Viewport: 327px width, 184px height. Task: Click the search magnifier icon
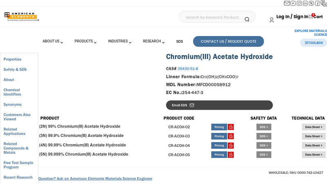point(247,19)
